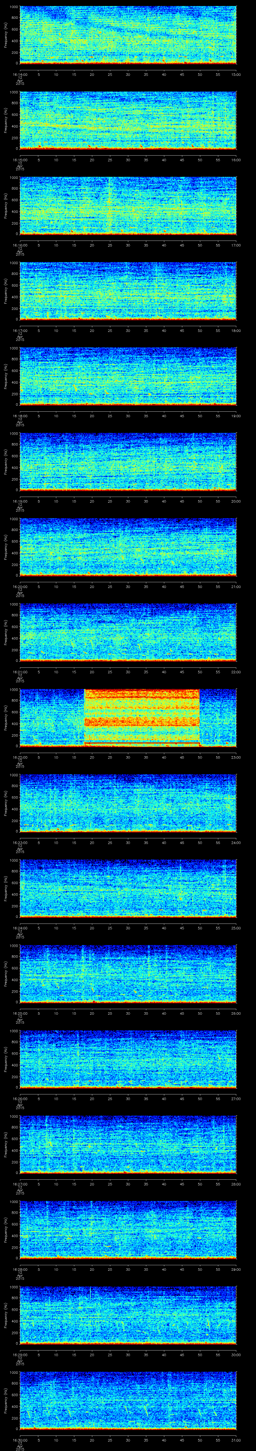Click the 16:20:00 start time label
This screenshot has height=1451, width=256.
point(20,586)
